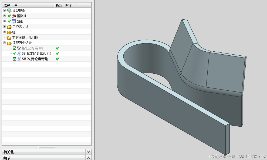Toggle the SB 基本轮廓弯边 (1) checkbox
The image size is (267, 160).
click(15, 54)
